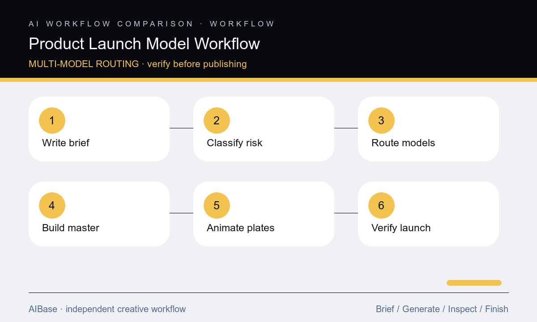Select the "Classify risk" label

[234, 143]
